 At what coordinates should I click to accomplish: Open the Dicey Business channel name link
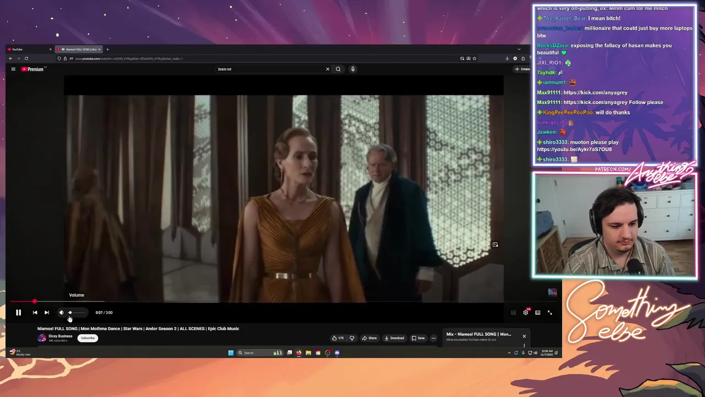click(x=60, y=336)
